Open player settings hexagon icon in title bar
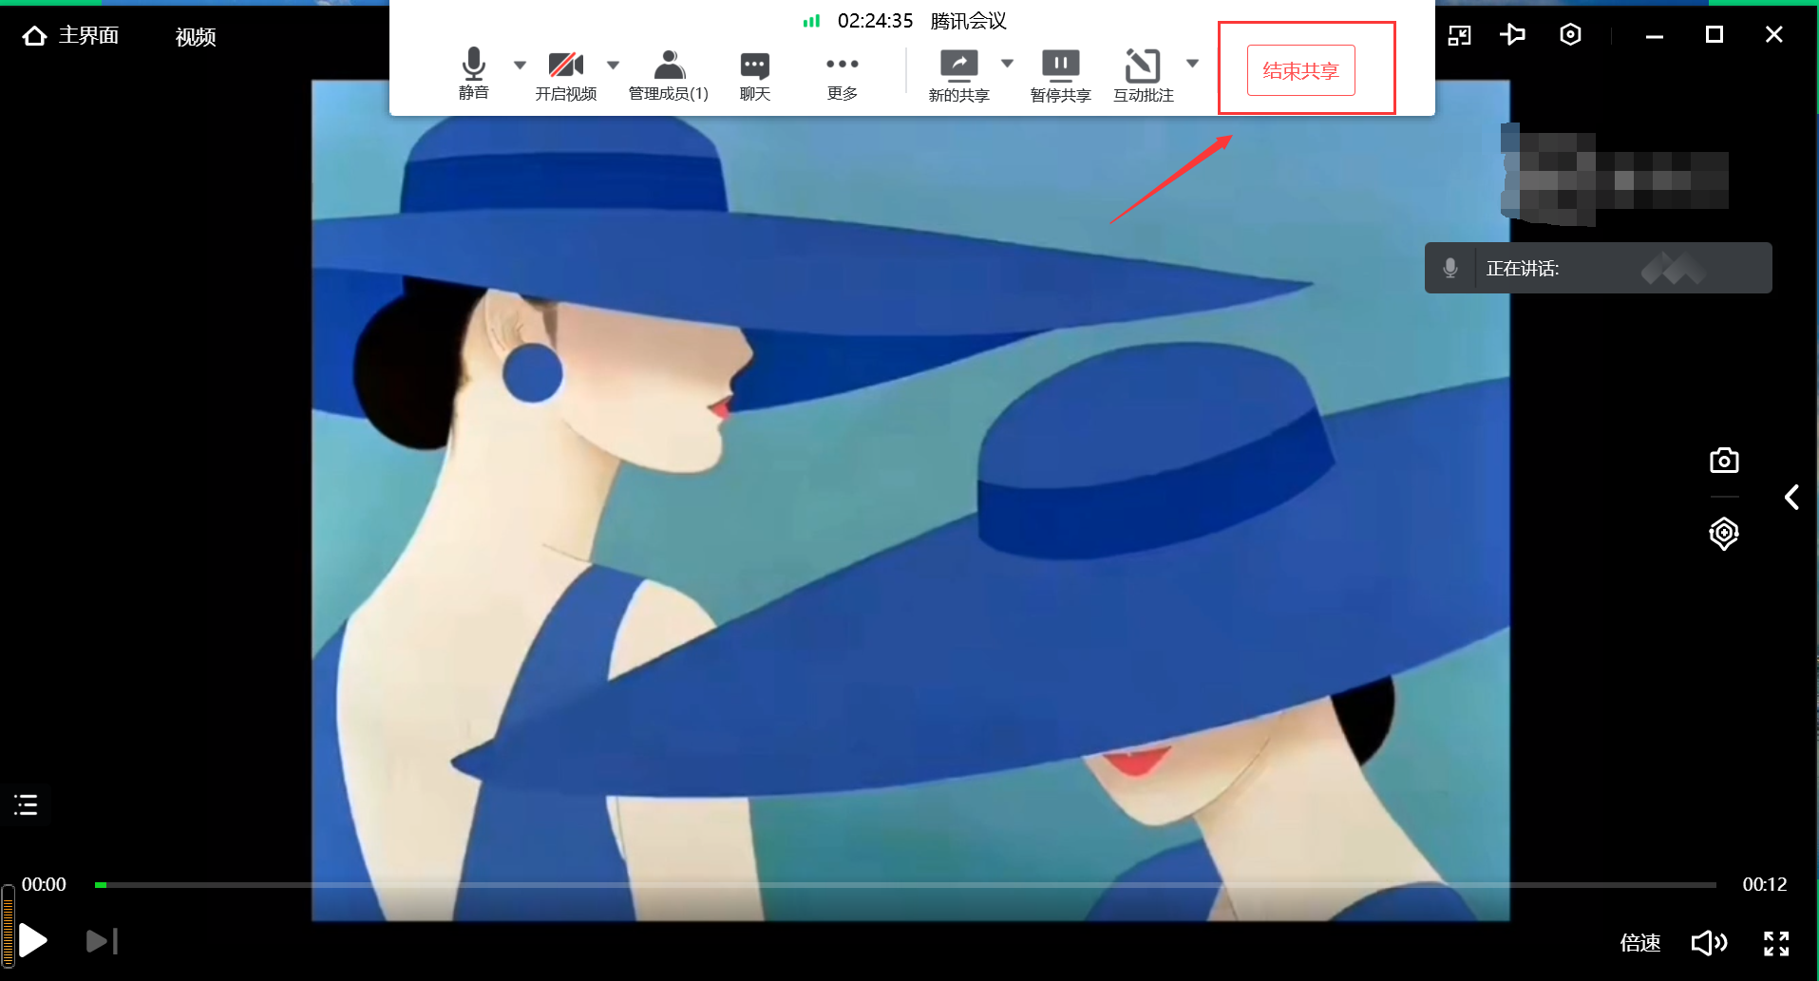The image size is (1819, 981). pos(1570,35)
